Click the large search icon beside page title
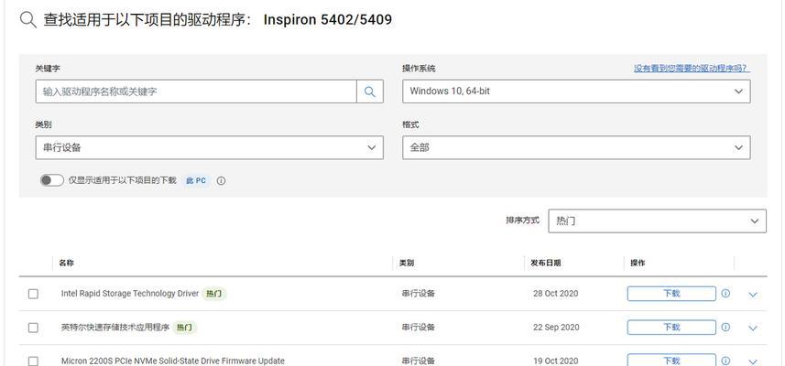The image size is (785, 366). [x=28, y=20]
